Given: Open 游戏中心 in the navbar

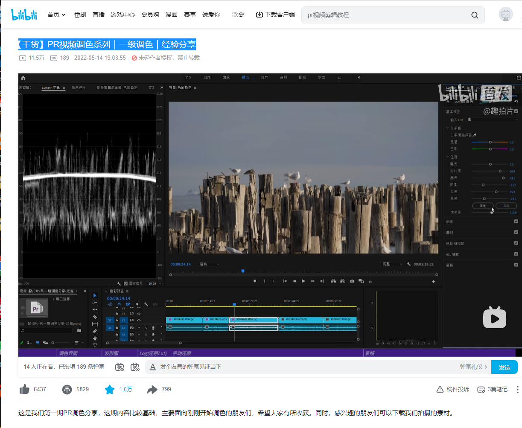Looking at the screenshot, I should [123, 15].
